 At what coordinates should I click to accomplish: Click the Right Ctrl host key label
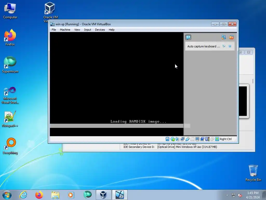(226, 139)
